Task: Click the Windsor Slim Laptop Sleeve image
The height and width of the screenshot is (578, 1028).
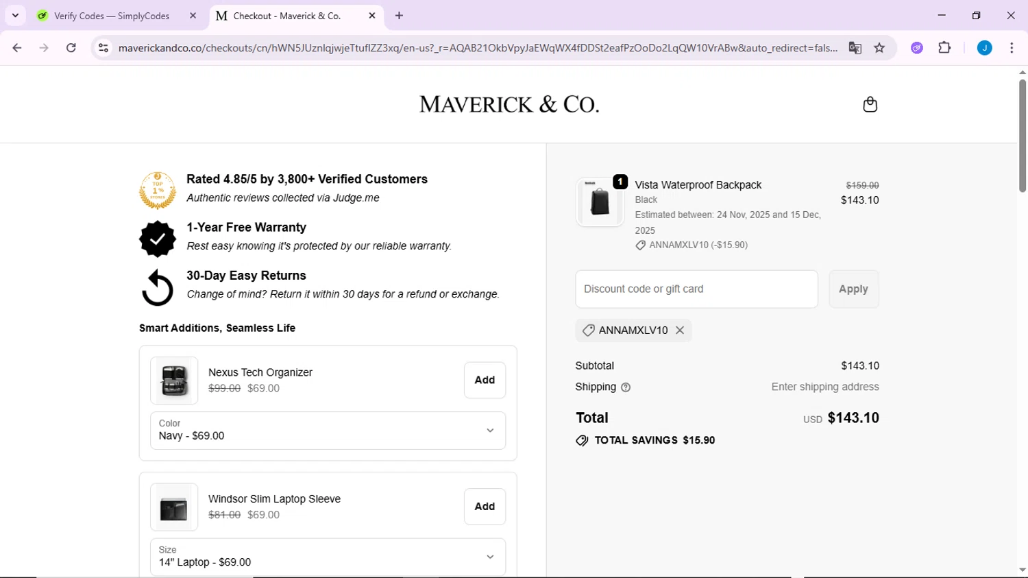Action: [x=174, y=507]
